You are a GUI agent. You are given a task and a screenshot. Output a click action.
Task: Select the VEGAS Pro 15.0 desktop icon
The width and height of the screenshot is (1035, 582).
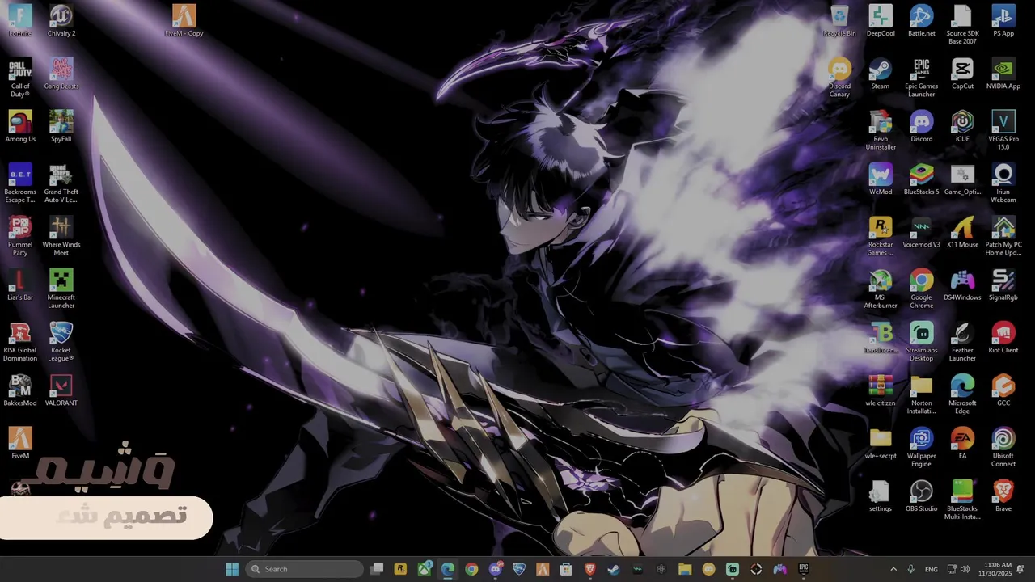[x=1003, y=130]
